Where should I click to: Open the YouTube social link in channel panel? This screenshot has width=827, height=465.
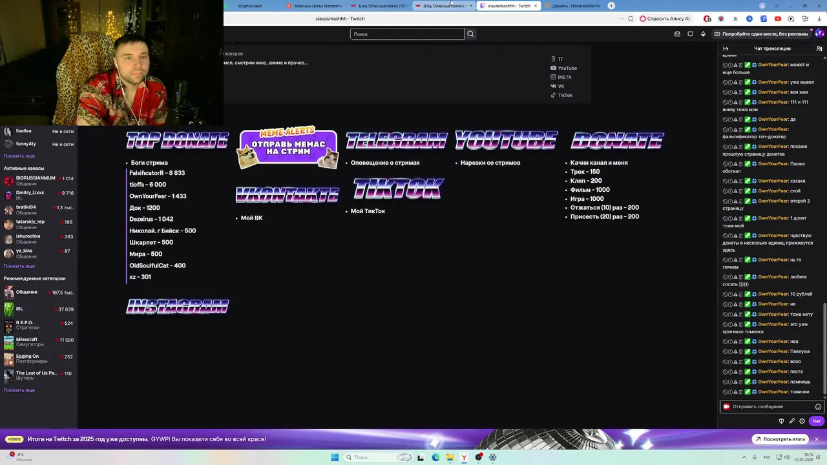click(x=563, y=68)
